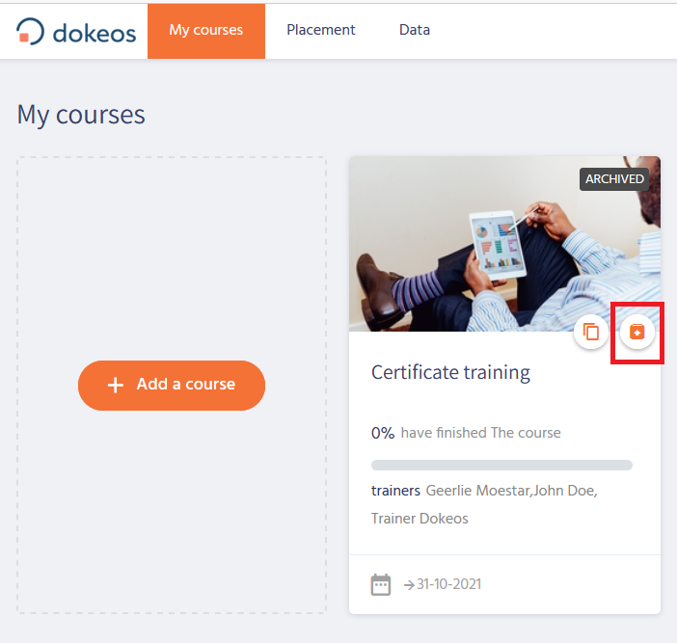Click the duplicate course icon
This screenshot has height=643, width=677.
click(591, 333)
